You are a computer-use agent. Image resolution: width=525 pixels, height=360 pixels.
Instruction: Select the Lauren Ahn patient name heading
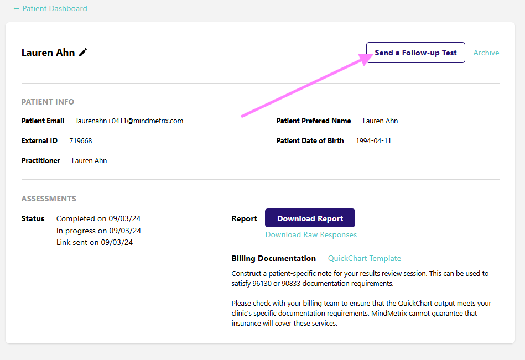click(x=48, y=53)
